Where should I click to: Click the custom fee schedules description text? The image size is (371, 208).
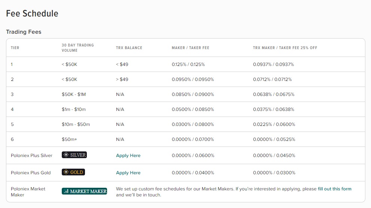pos(234,192)
